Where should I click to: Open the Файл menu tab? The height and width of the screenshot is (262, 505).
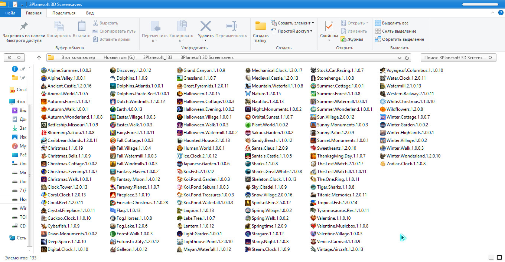tap(10, 13)
